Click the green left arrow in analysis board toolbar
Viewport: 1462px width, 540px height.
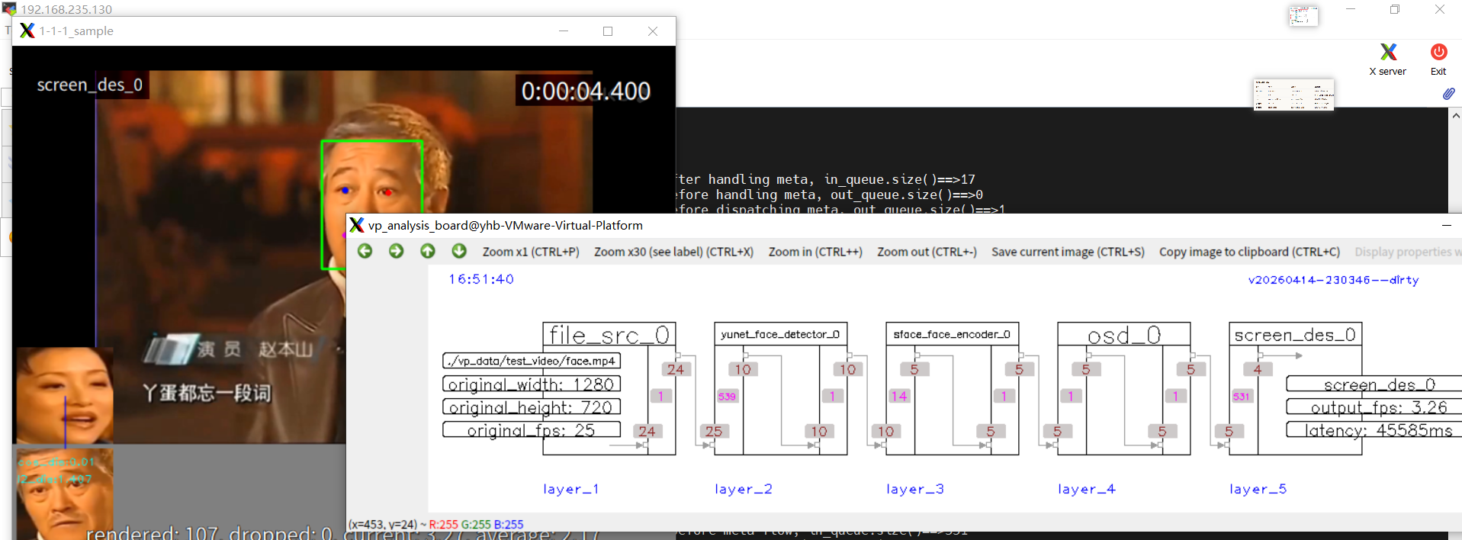[x=365, y=251]
